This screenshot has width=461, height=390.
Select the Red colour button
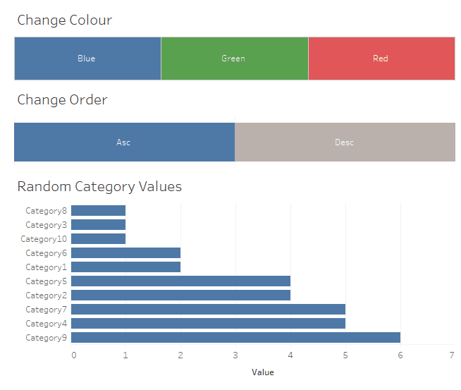[x=381, y=59]
